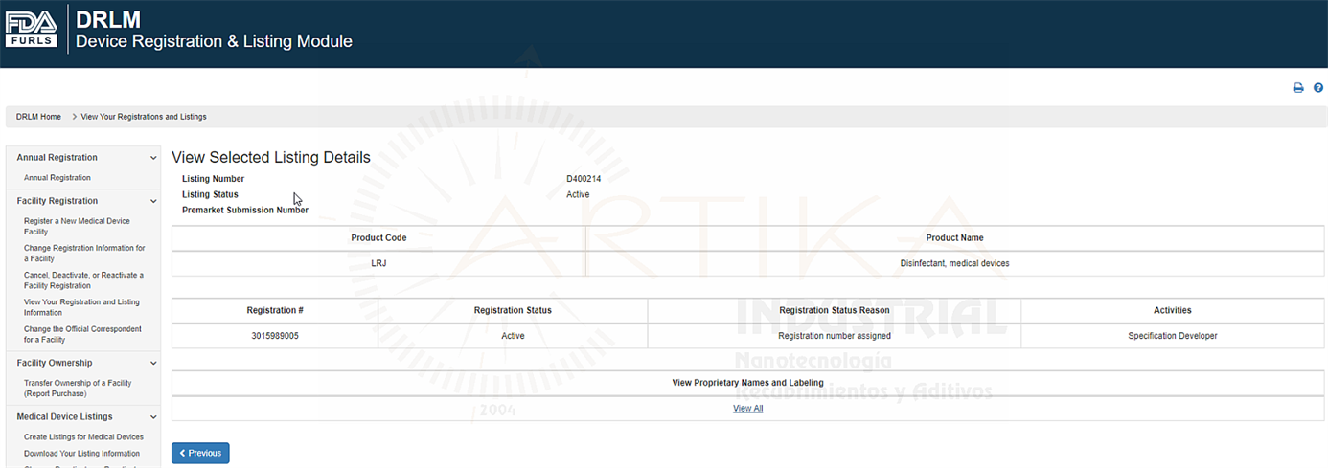
Task: Select Change Registration Information for a Facility
Action: (x=84, y=254)
